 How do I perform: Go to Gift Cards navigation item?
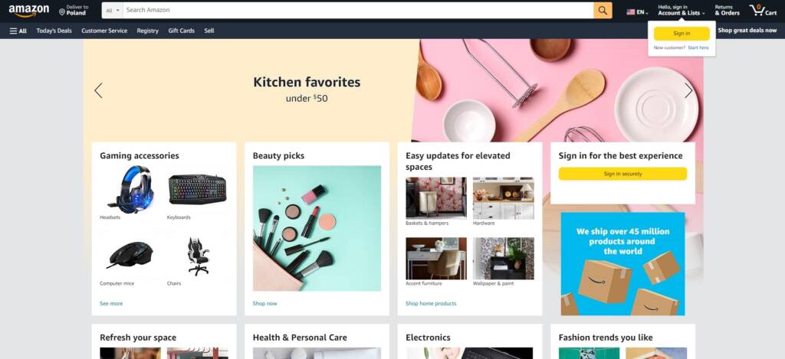(x=181, y=31)
